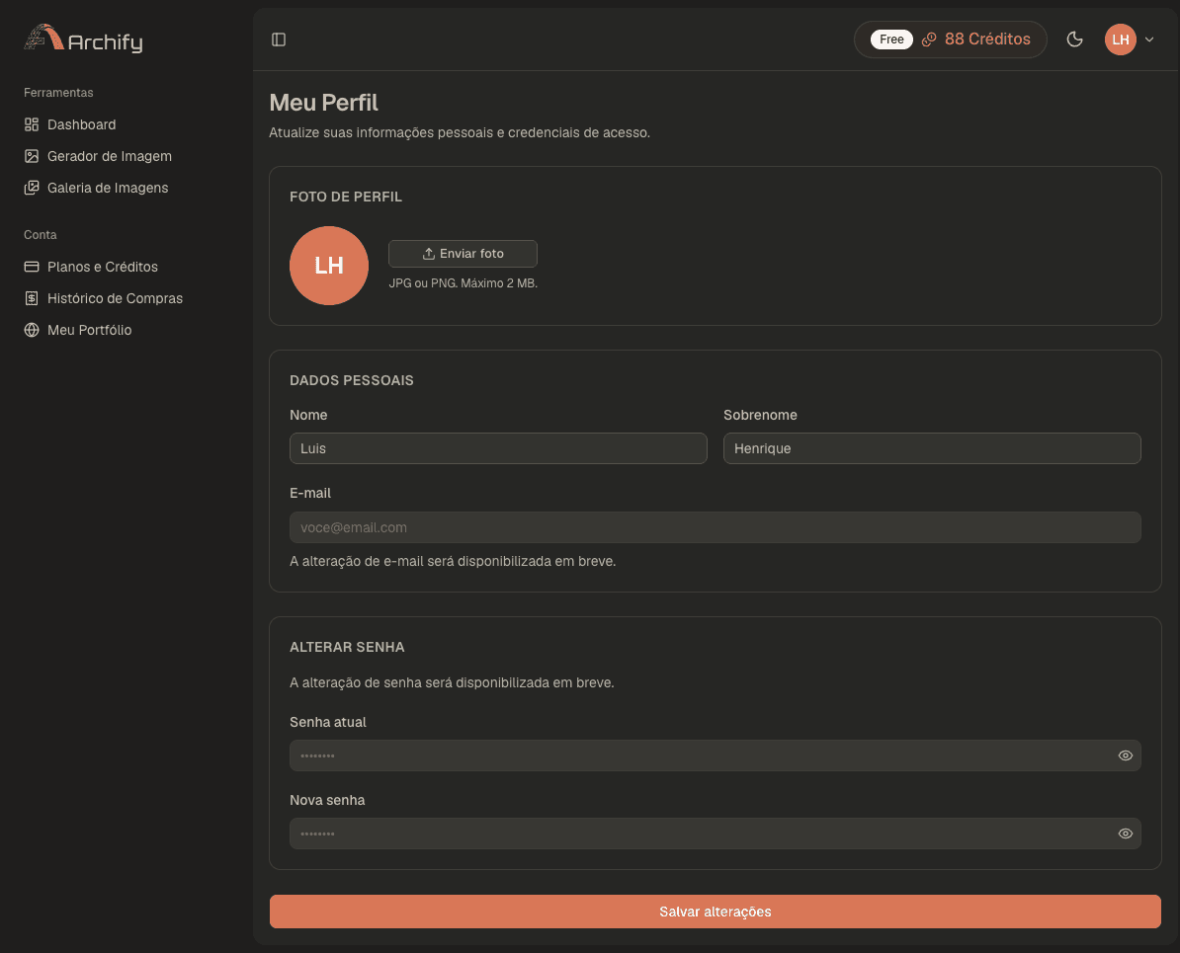1180x953 pixels.
Task: Toggle dark mode with the moon icon
Action: tap(1074, 40)
